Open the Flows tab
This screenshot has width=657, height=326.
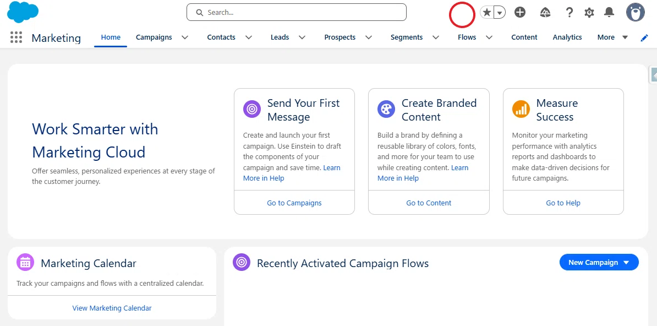[x=467, y=37]
